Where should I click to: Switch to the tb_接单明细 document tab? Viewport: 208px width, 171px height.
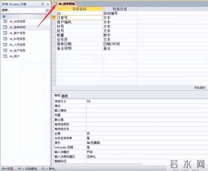67,4
